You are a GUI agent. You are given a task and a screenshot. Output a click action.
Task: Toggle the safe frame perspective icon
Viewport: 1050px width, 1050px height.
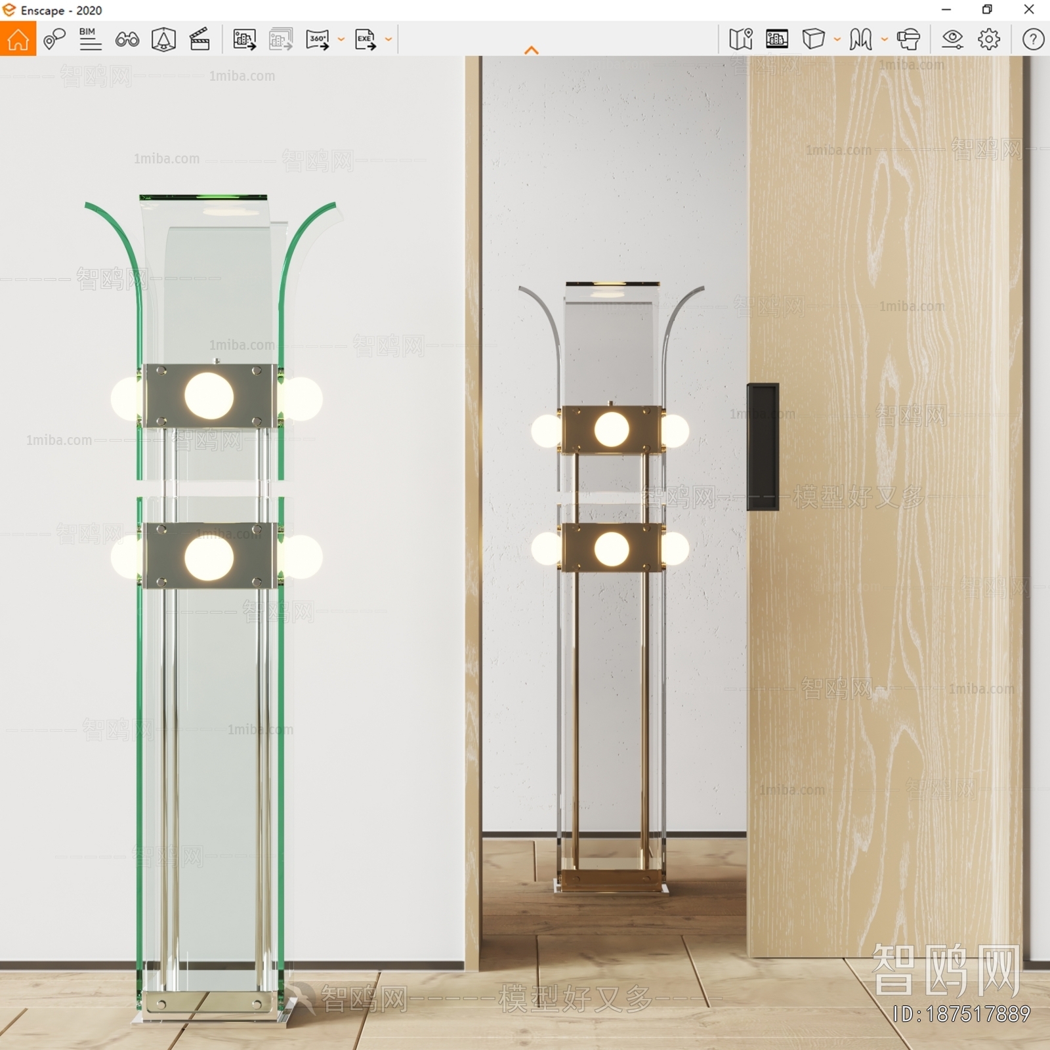(x=163, y=39)
